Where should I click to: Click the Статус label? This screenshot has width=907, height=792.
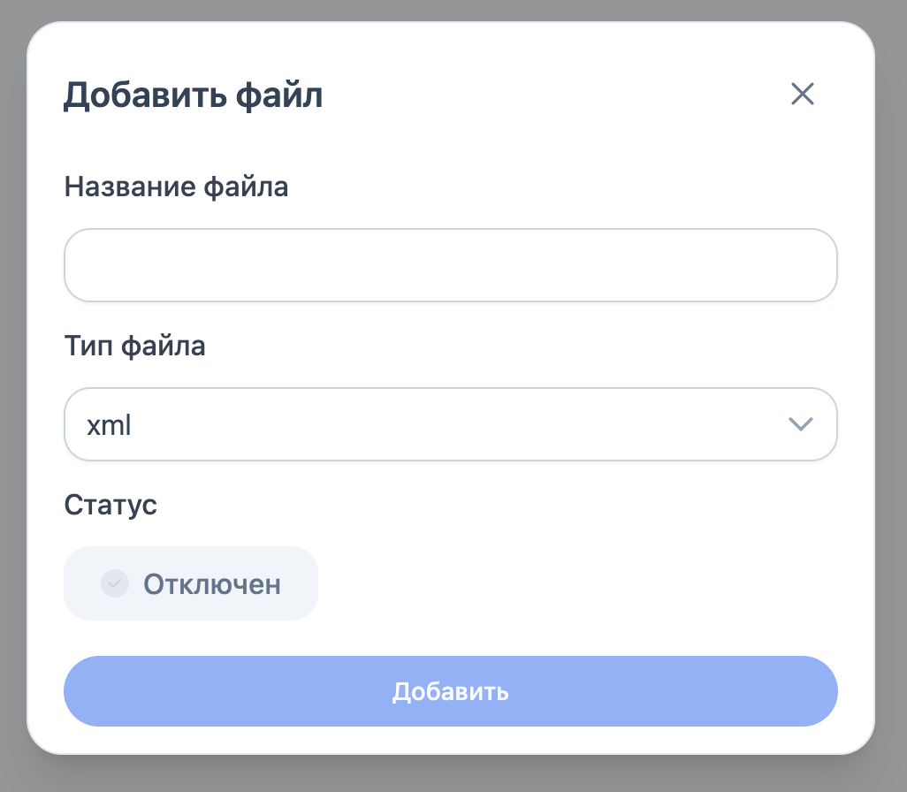pyautogui.click(x=111, y=505)
